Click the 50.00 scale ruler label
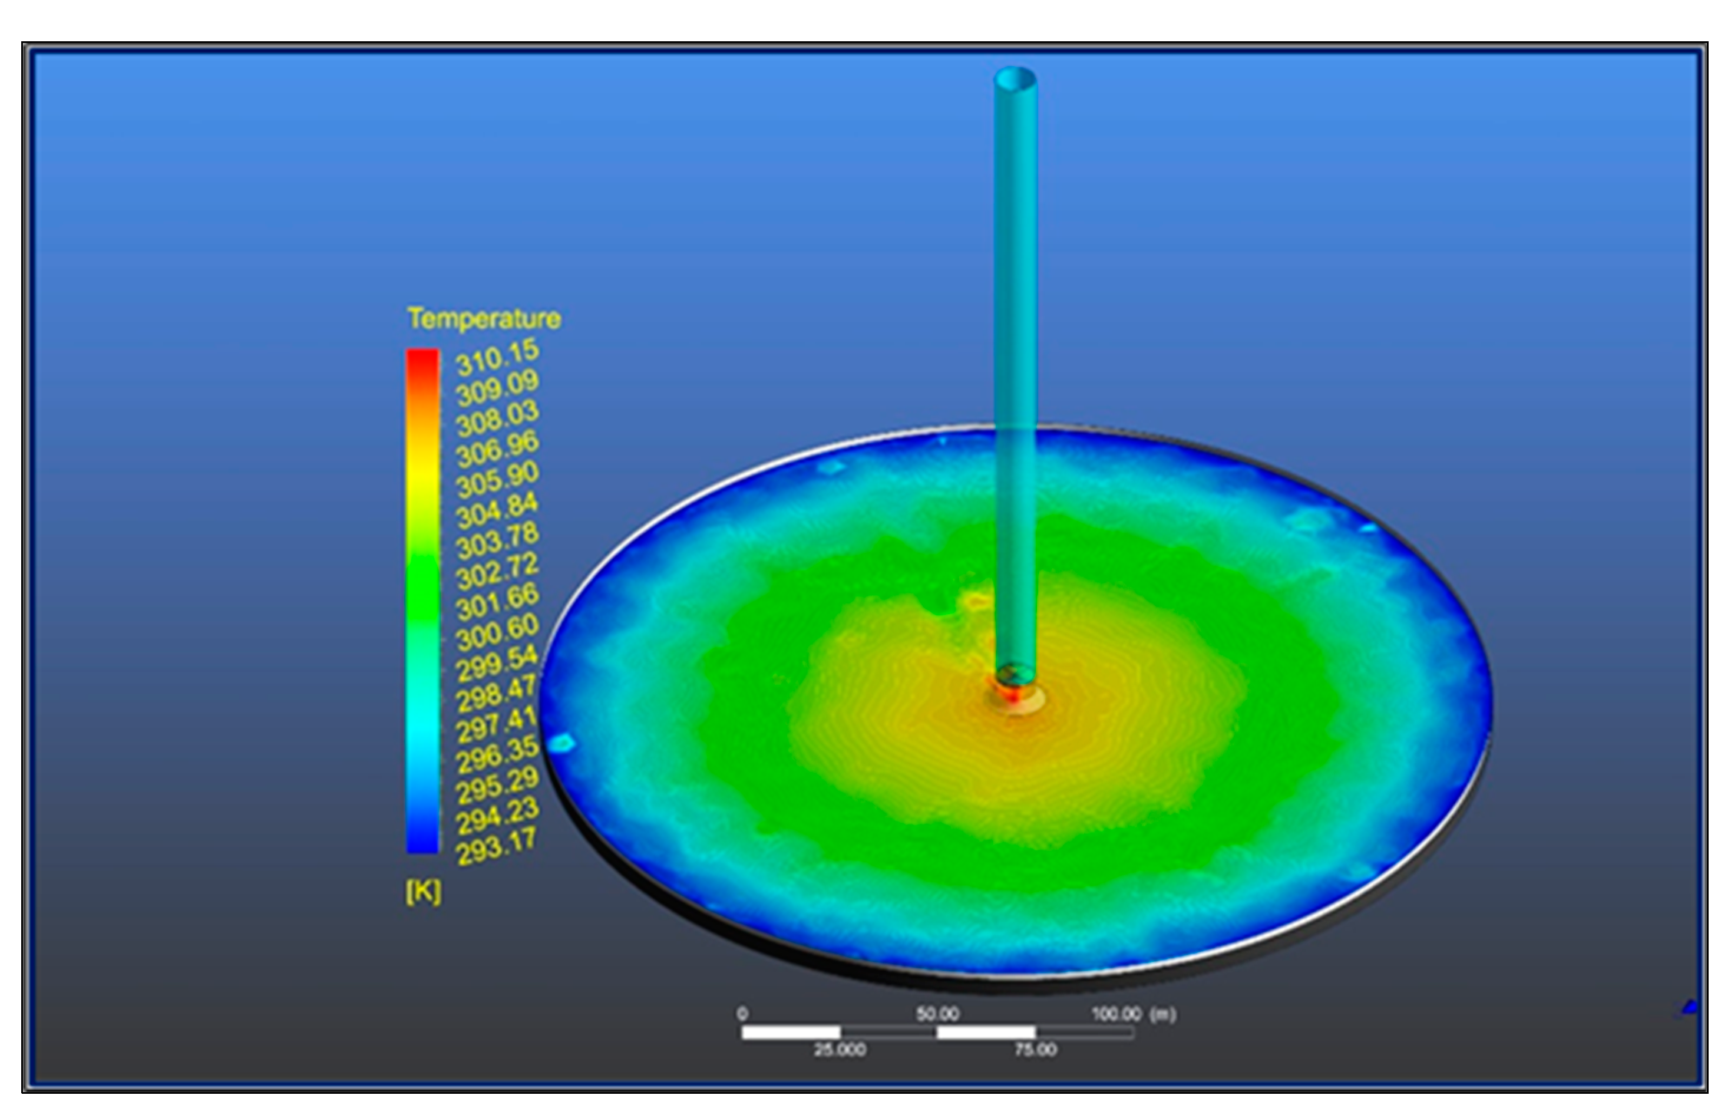Screen dimensions: 1731x1105 [937, 1014]
